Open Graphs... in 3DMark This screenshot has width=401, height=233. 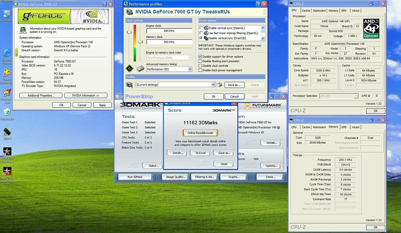click(x=234, y=177)
